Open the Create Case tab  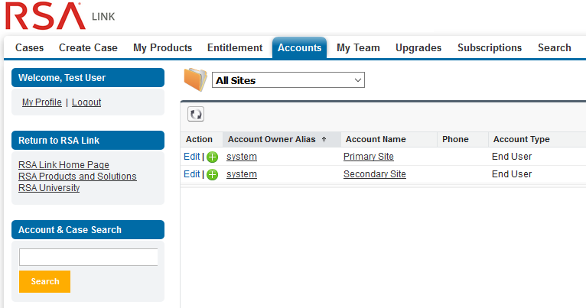coord(88,48)
